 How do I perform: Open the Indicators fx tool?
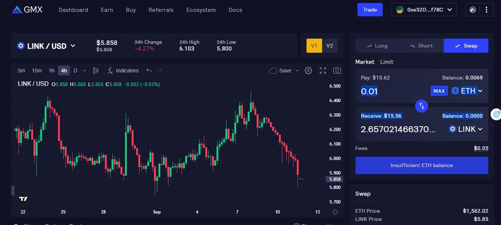123,71
